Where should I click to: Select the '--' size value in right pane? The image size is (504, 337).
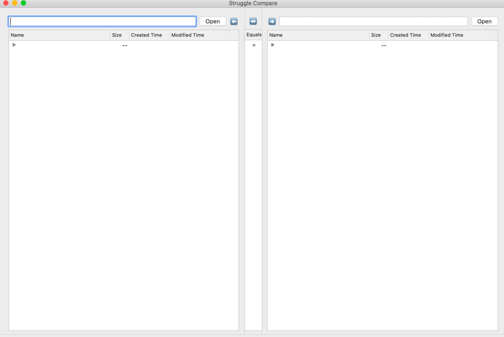384,46
